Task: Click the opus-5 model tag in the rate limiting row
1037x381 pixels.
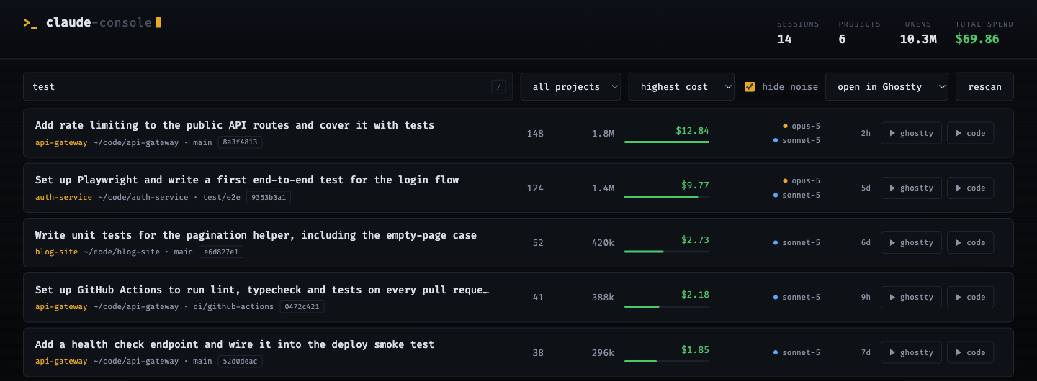Action: click(802, 126)
